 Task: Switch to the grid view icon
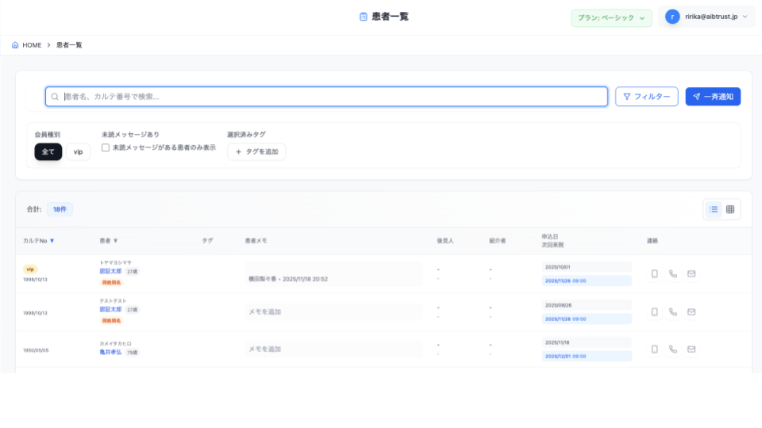pos(730,209)
